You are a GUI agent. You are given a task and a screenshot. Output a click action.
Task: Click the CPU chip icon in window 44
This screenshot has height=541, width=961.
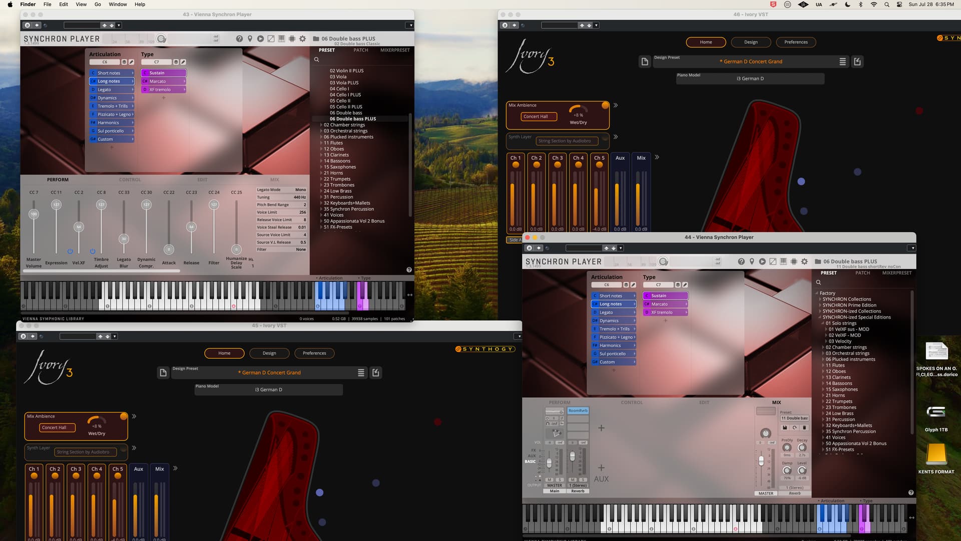click(x=794, y=261)
